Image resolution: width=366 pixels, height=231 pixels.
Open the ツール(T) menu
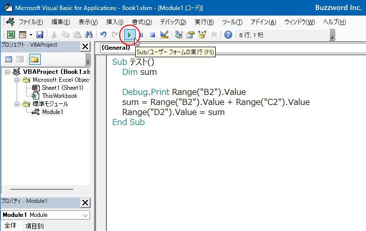click(x=232, y=22)
